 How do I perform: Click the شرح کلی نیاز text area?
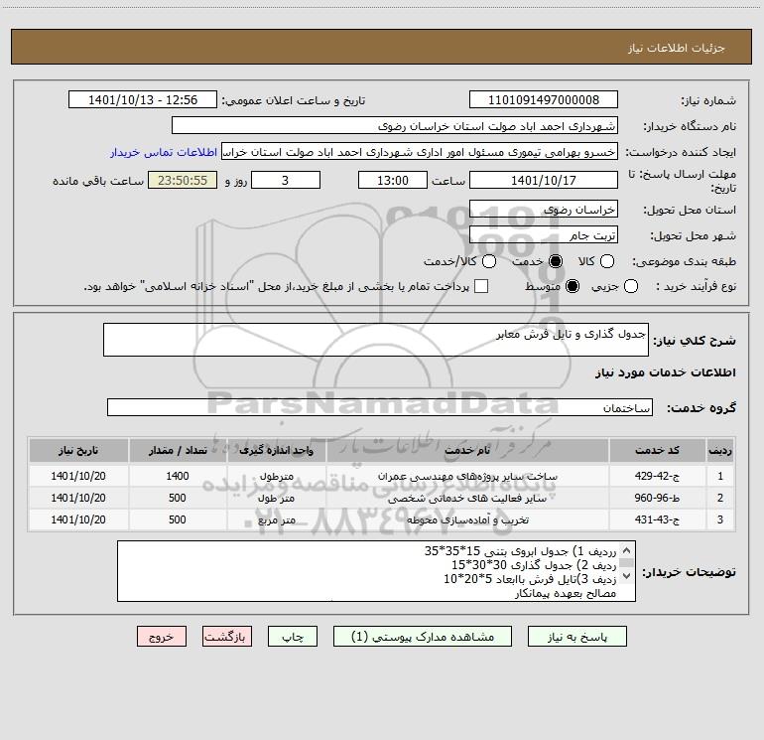pos(376,340)
